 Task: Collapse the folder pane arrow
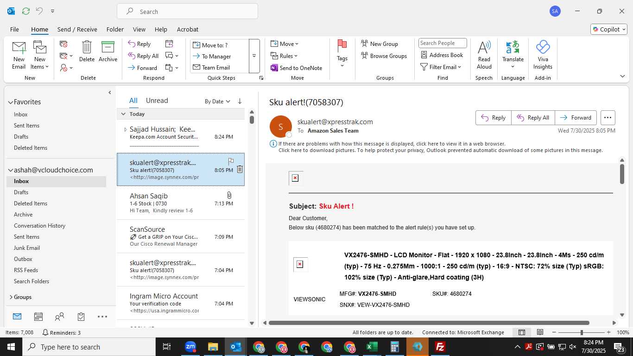pos(109,93)
